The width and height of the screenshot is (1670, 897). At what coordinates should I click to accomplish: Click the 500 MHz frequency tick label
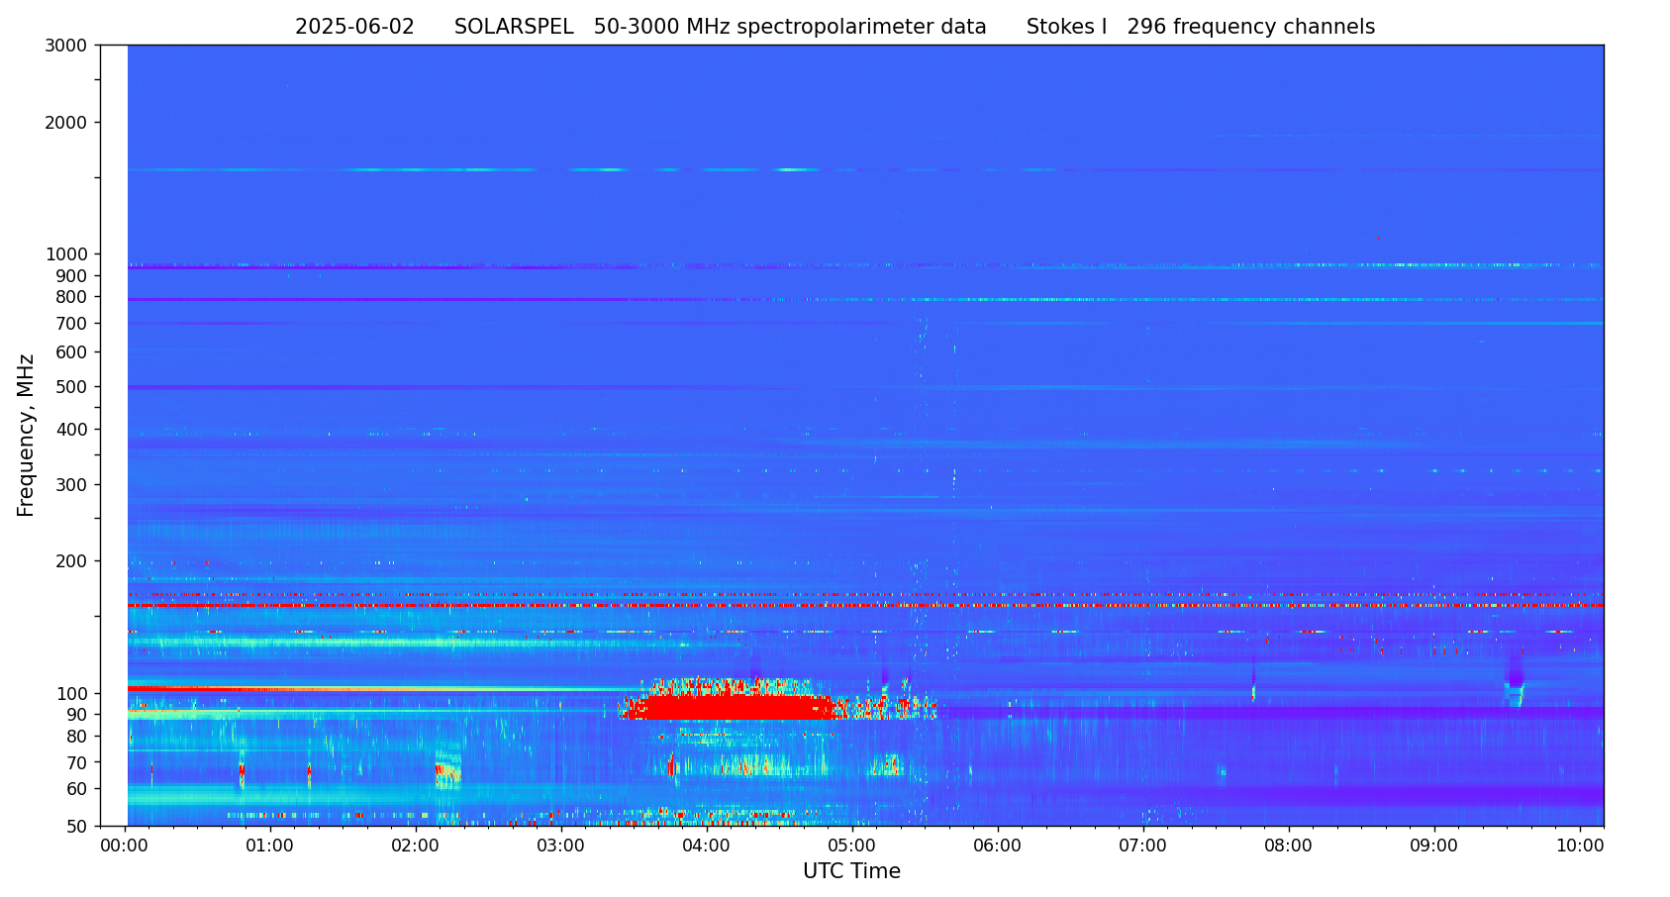click(x=71, y=387)
